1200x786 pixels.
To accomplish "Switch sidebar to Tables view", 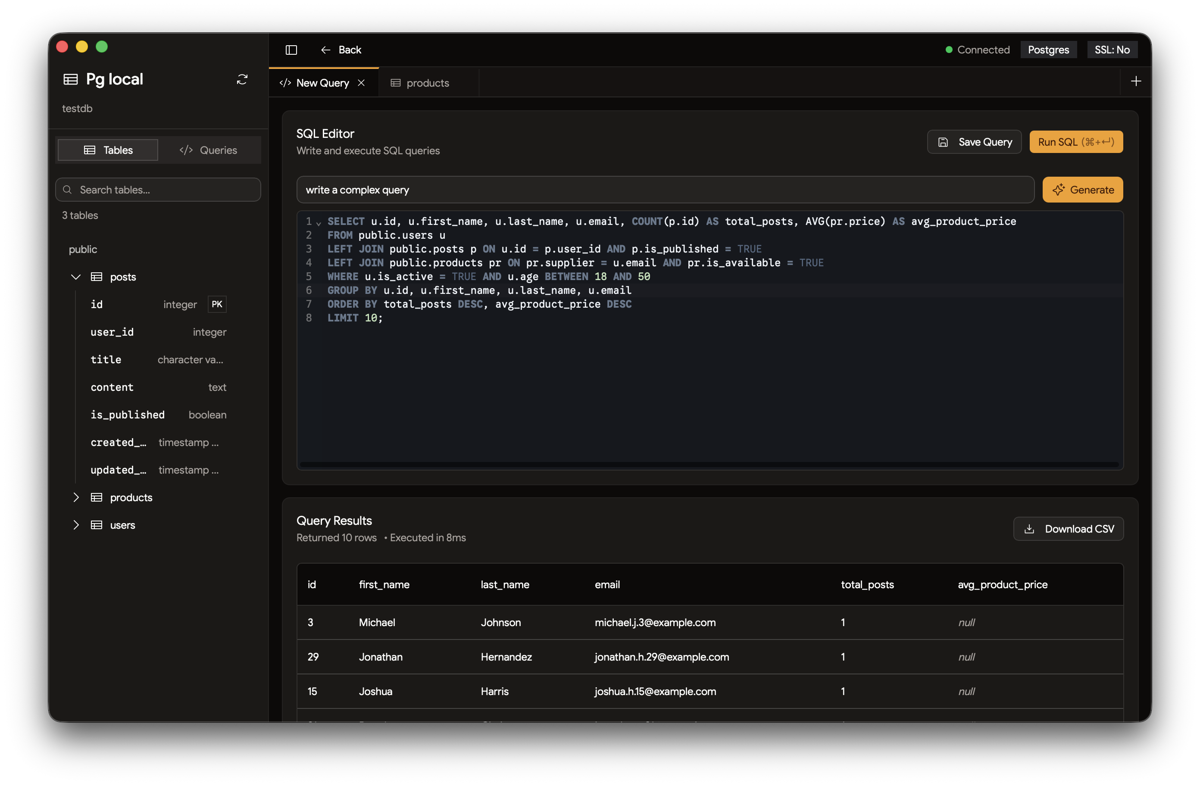I will 108,150.
